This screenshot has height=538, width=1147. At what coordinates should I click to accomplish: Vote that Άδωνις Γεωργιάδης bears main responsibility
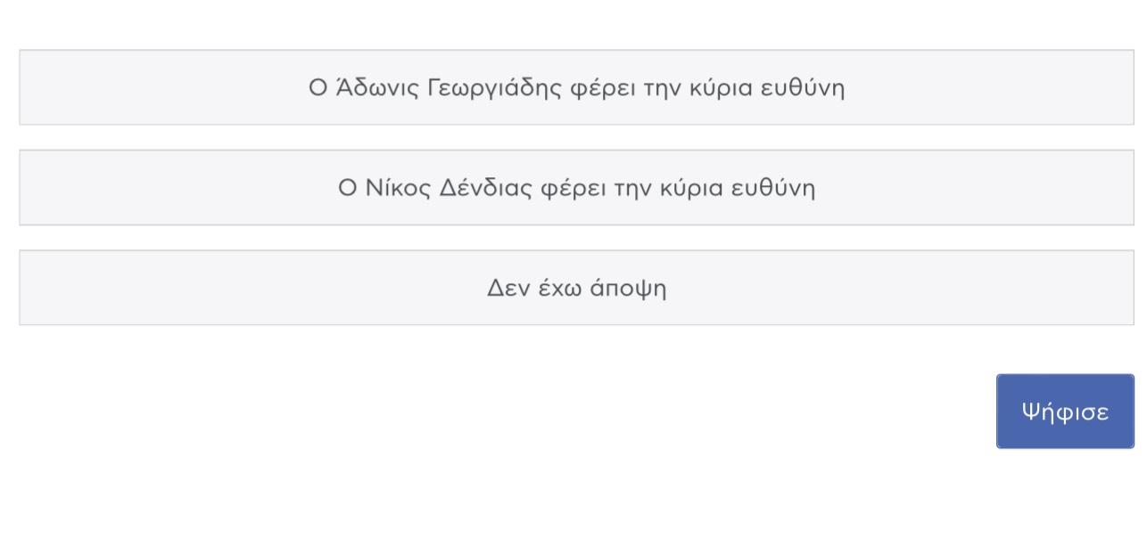576,87
